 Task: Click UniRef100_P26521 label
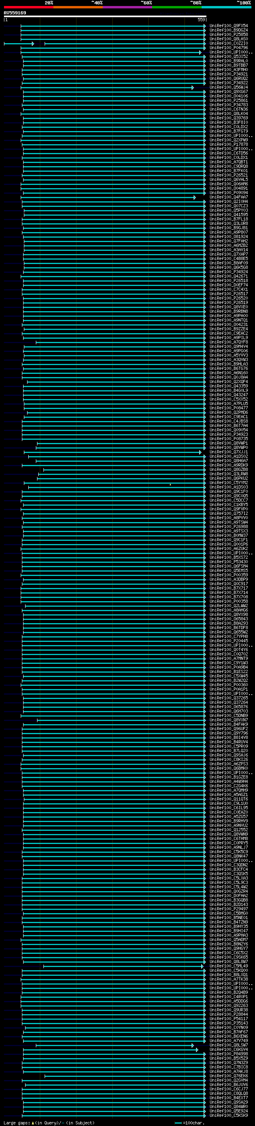[x=229, y=175]
